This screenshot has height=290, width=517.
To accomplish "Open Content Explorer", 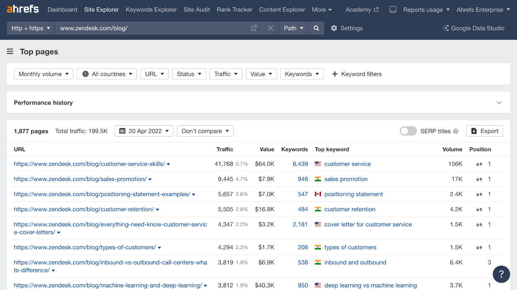I will (282, 10).
